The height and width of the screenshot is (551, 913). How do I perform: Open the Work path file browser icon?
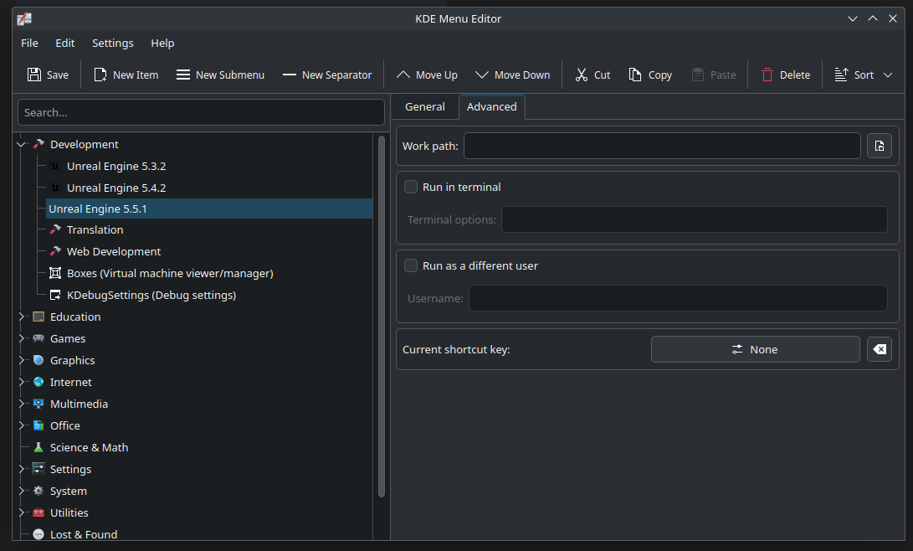click(879, 145)
